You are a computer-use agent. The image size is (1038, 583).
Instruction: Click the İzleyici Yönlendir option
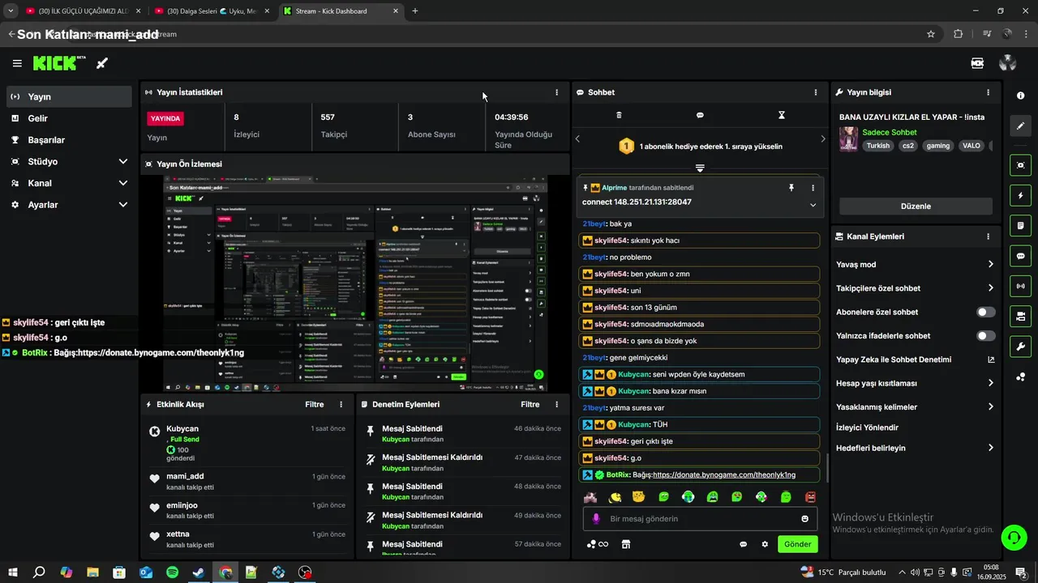click(867, 428)
